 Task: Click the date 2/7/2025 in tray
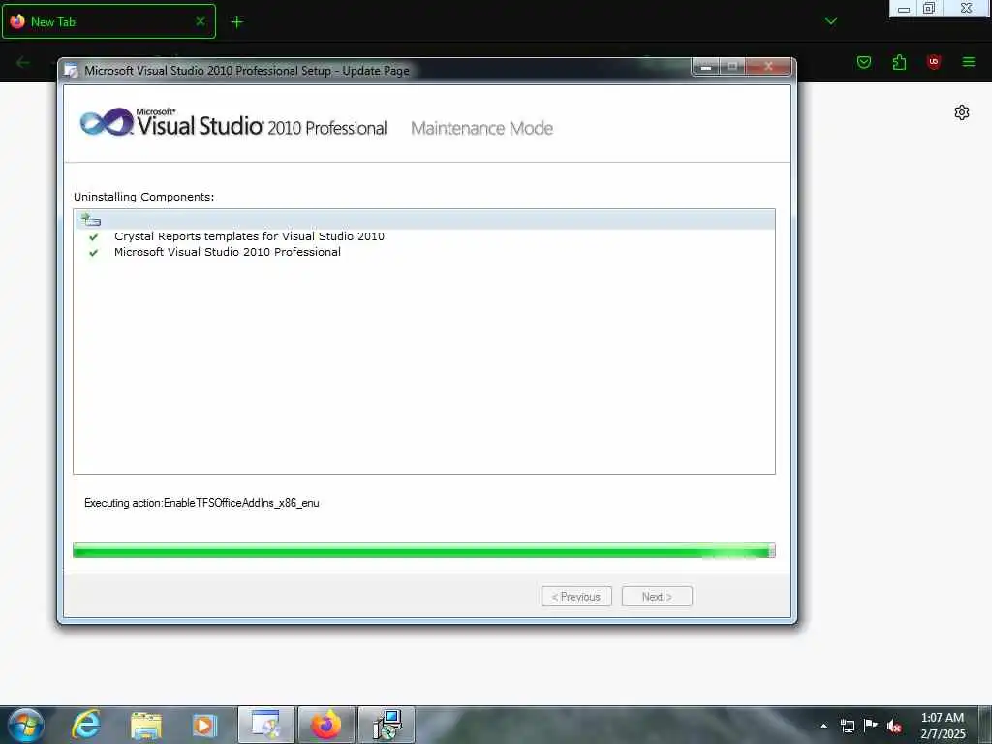[943, 734]
